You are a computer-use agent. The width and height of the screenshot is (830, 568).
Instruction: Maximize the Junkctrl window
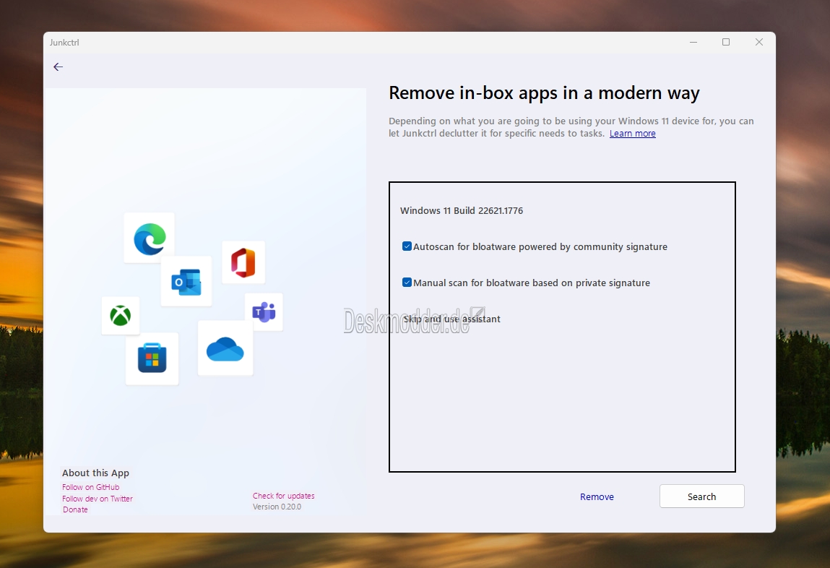point(726,43)
